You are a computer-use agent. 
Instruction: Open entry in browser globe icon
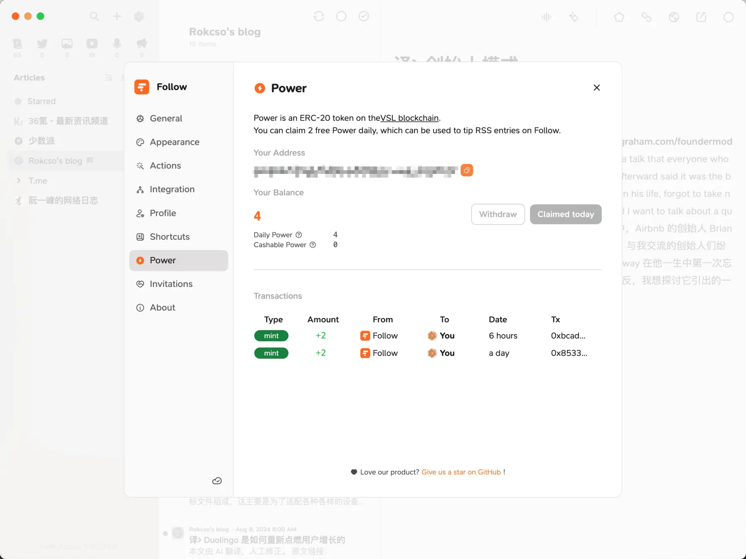(x=674, y=17)
